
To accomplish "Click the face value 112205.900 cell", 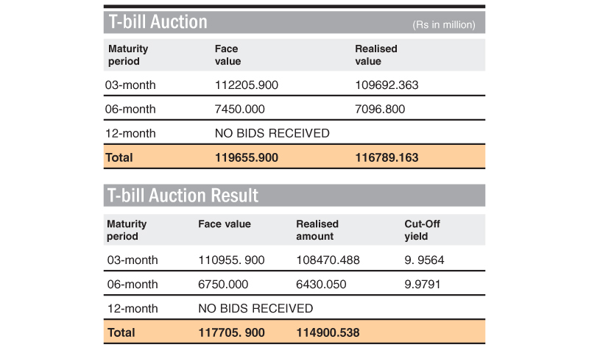I will (x=246, y=85).
